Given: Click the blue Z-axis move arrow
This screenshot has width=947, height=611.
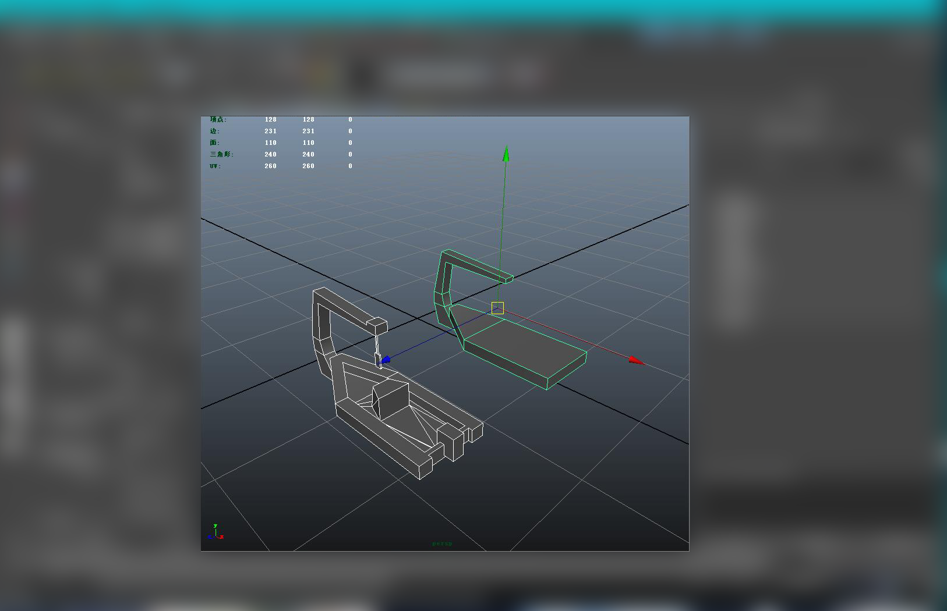Looking at the screenshot, I should tap(384, 361).
